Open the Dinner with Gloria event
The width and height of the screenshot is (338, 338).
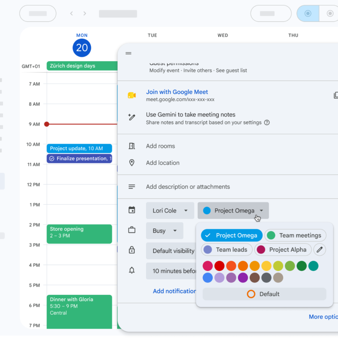coord(79,312)
